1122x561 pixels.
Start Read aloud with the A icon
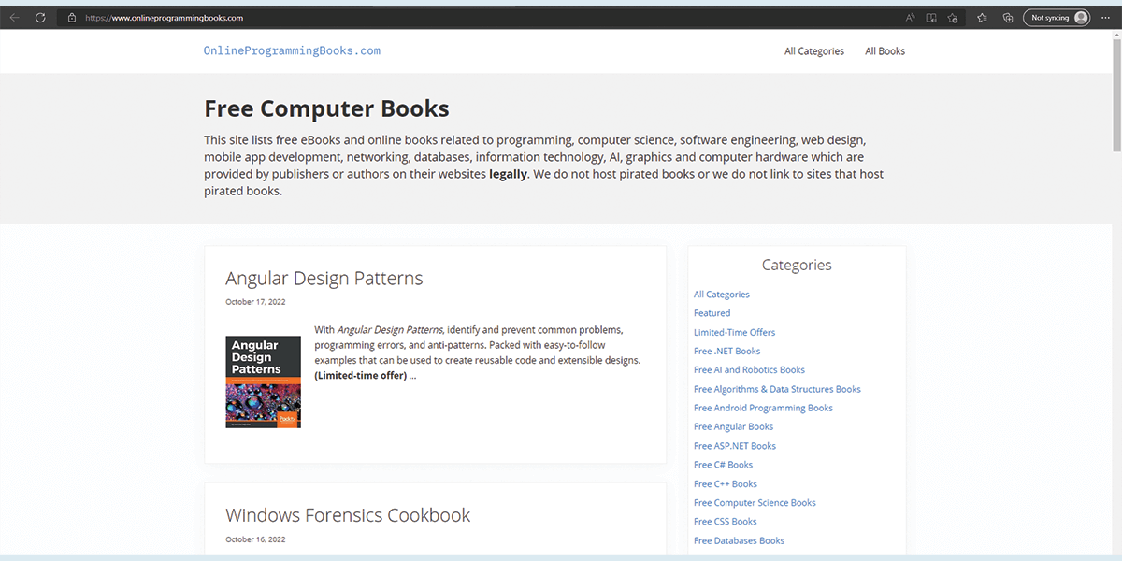pyautogui.click(x=910, y=17)
